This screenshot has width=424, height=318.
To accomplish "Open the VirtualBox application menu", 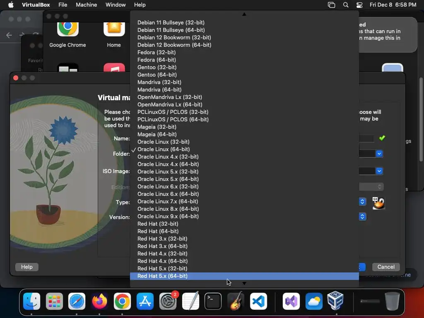I will click(36, 5).
